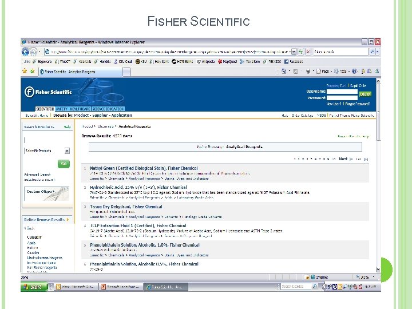The width and height of the screenshot is (412, 309).
Task: Open the Scientific Products dropdown in Search Products
Action: click(67, 151)
